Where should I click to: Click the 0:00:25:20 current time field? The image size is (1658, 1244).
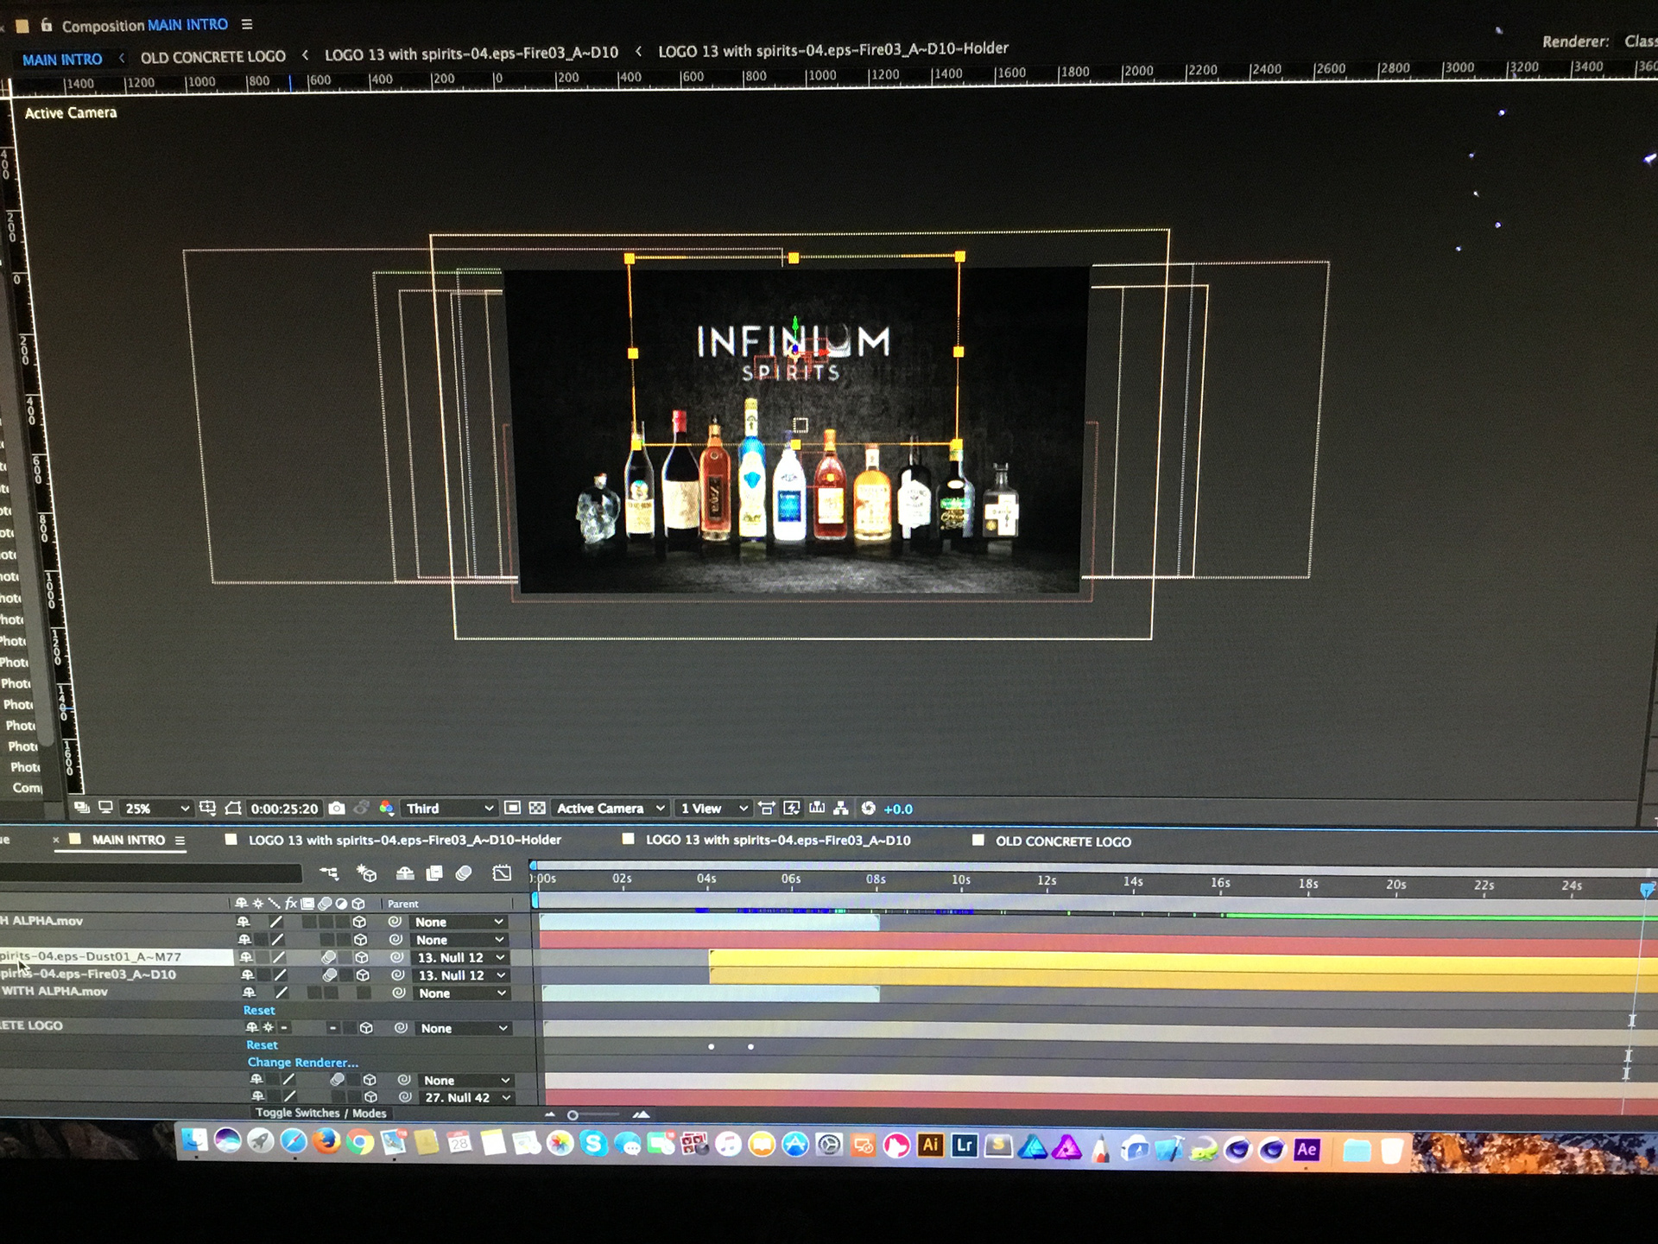click(284, 809)
